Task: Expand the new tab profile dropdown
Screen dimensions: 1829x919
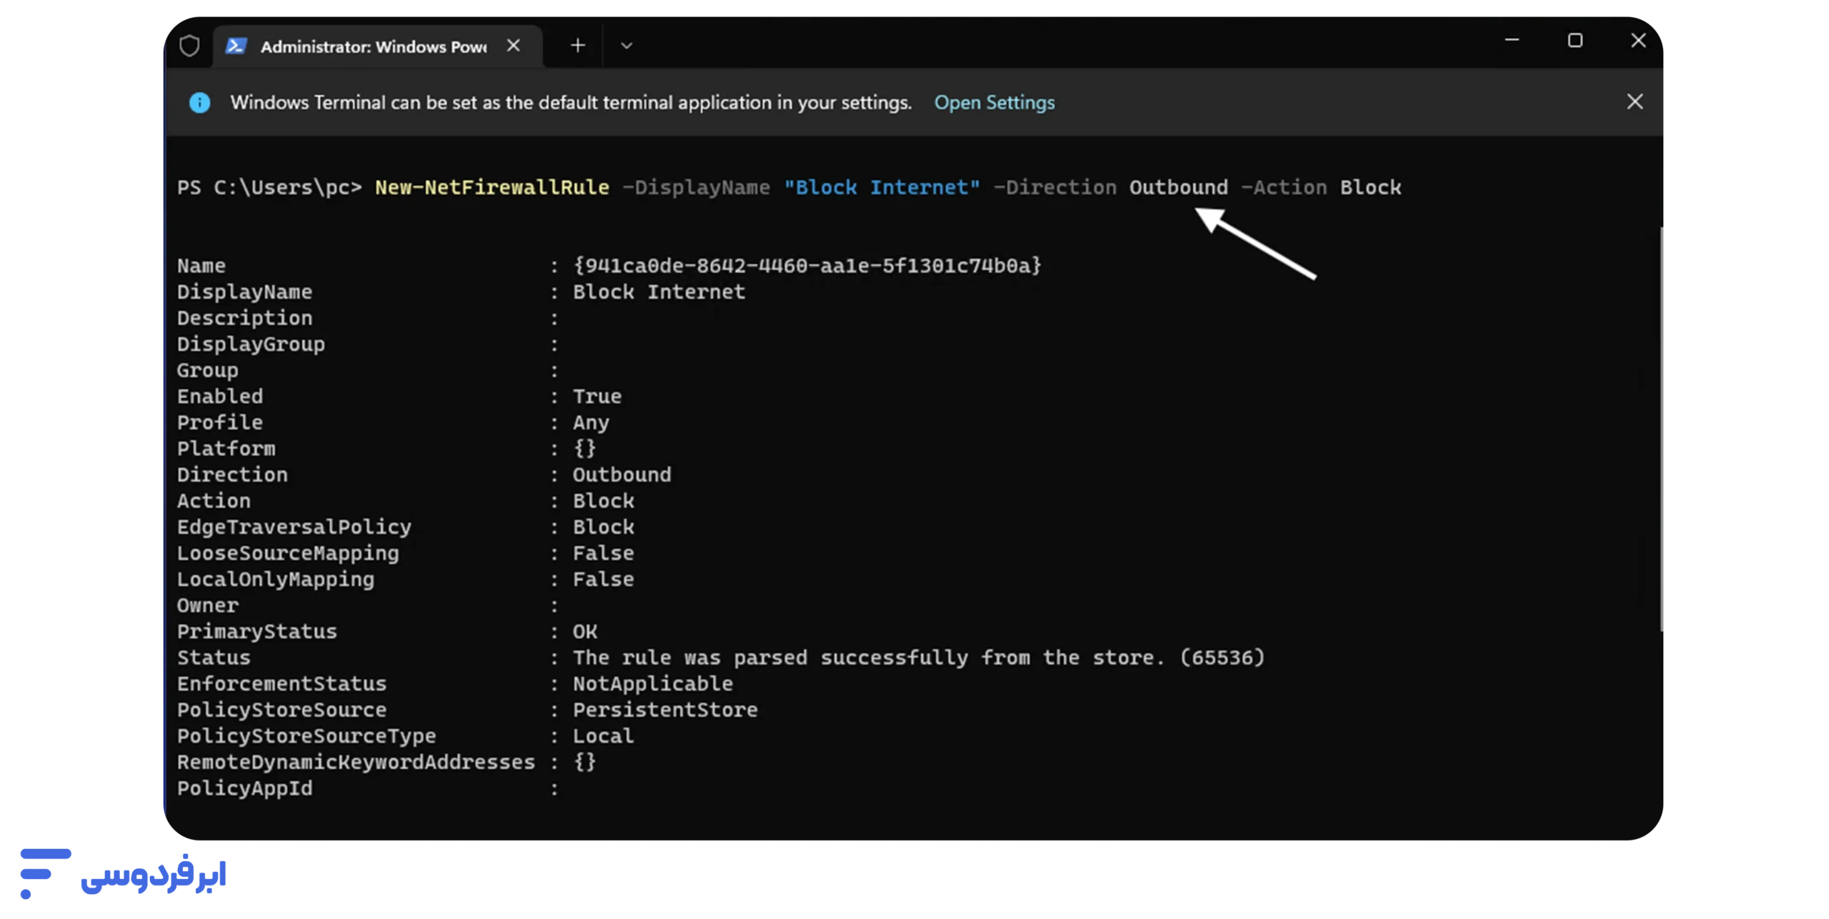Action: [x=627, y=46]
